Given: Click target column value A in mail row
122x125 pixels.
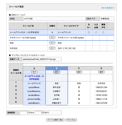Looking at the screenshot, I should (x=52, y=32).
